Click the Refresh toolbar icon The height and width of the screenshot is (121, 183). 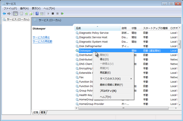(x=26, y=14)
